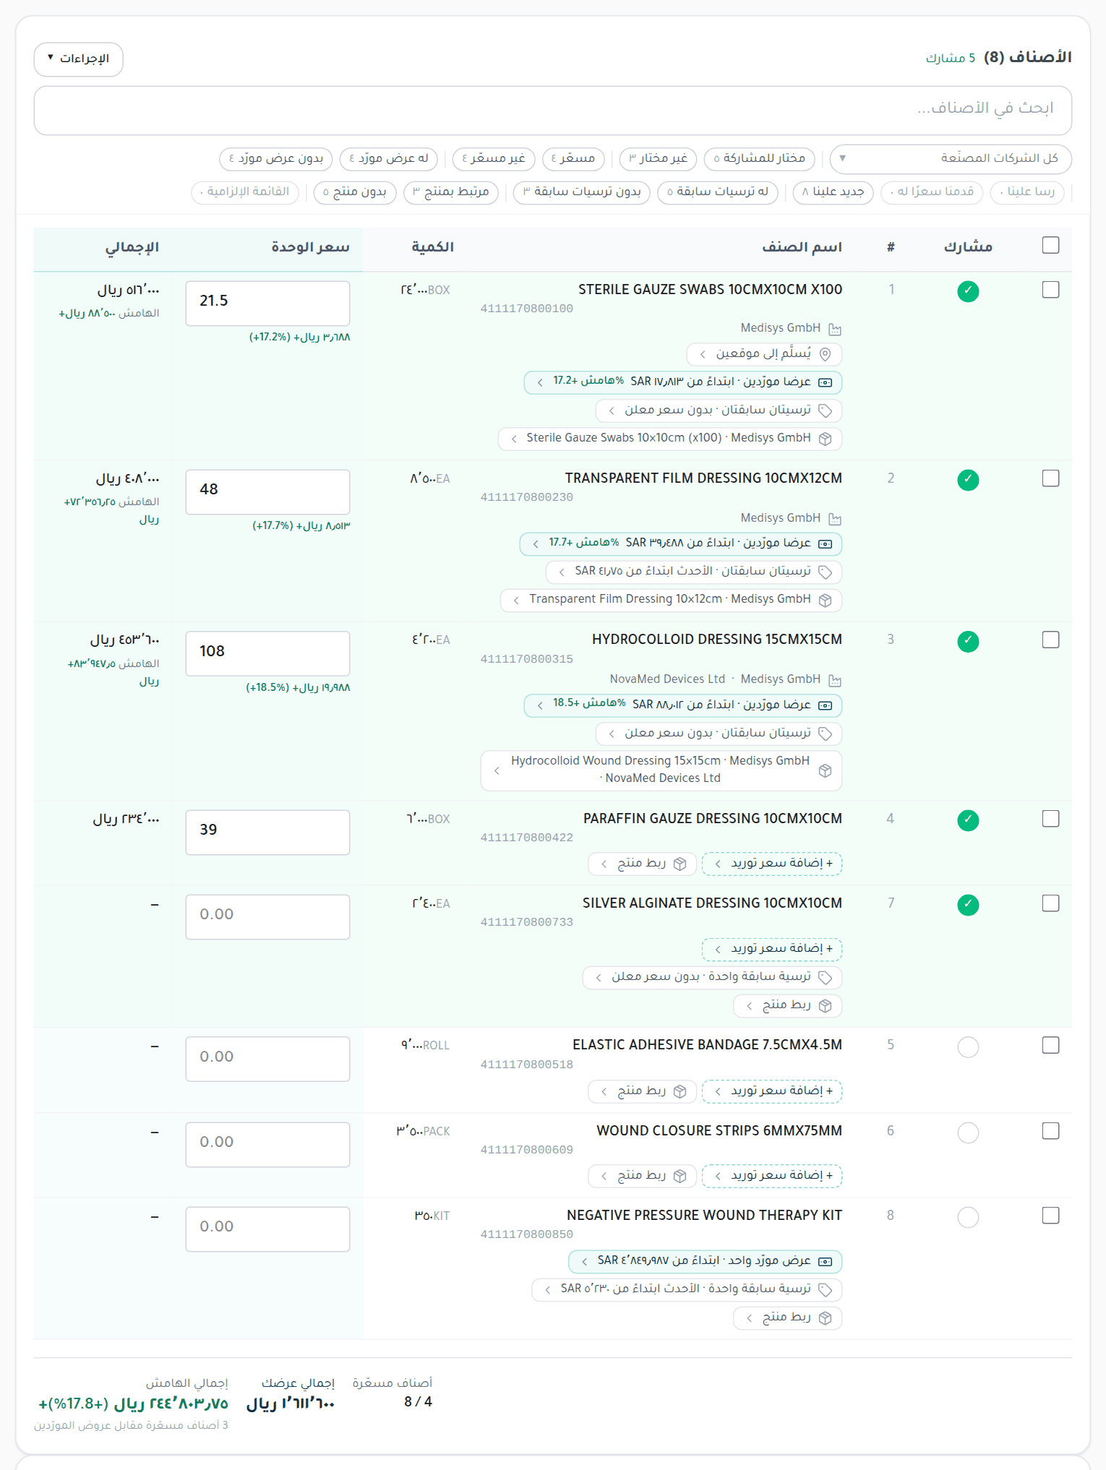Expand previous awards chip under Sterile Gauze Swabs
Image resolution: width=1106 pixels, height=1470 pixels.
(719, 411)
